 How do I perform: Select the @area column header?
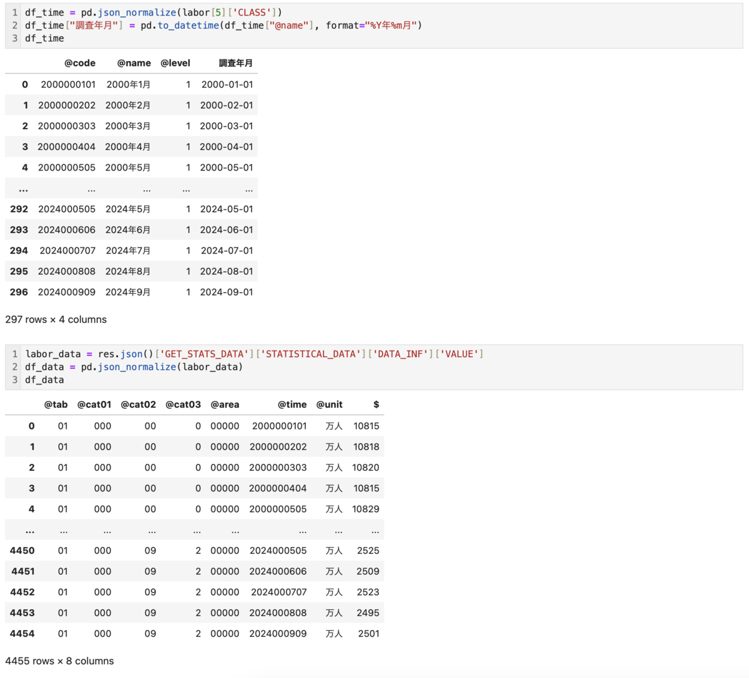point(225,405)
